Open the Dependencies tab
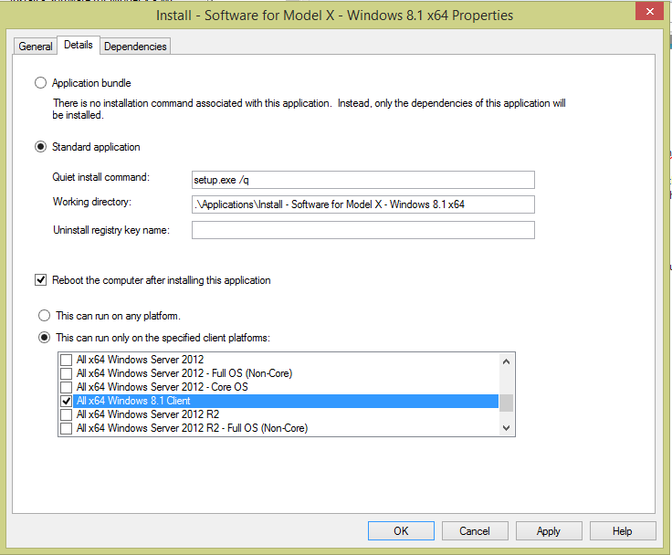 pos(134,46)
